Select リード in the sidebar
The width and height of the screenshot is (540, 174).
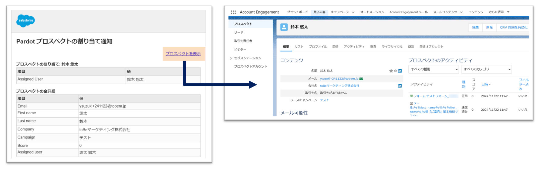click(x=238, y=32)
